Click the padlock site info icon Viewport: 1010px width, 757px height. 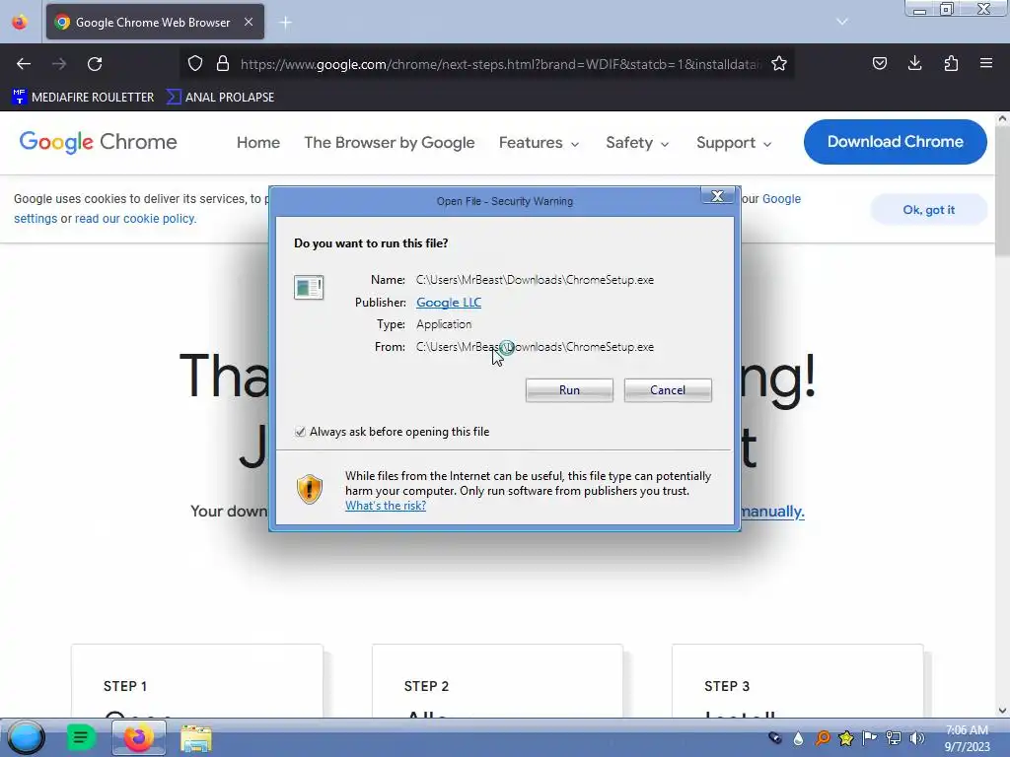pos(223,63)
